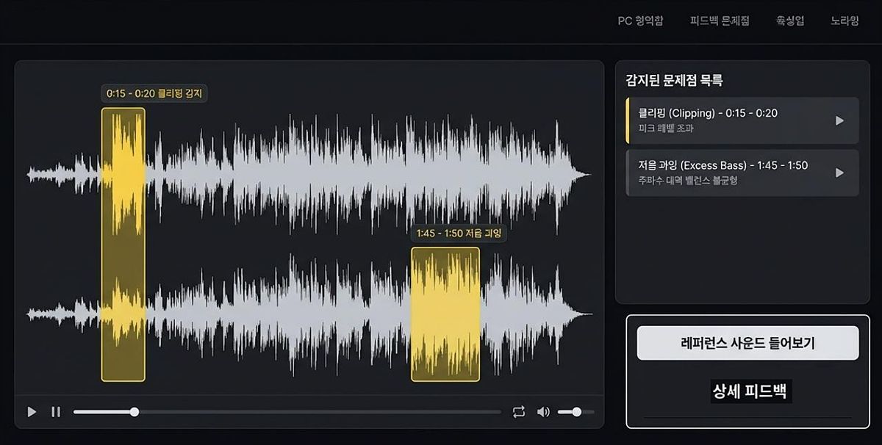Click the playback progress slider handle
The image size is (882, 445).
[135, 412]
